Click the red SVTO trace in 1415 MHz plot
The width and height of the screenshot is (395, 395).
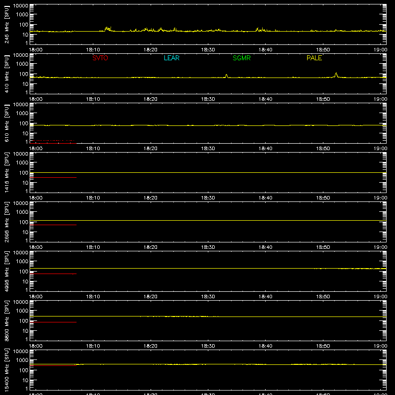point(53,178)
